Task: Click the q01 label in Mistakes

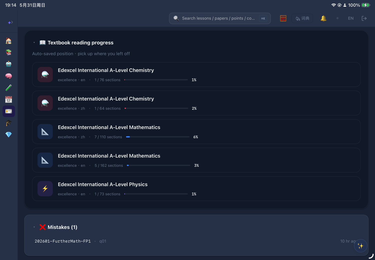Action: click(103, 241)
